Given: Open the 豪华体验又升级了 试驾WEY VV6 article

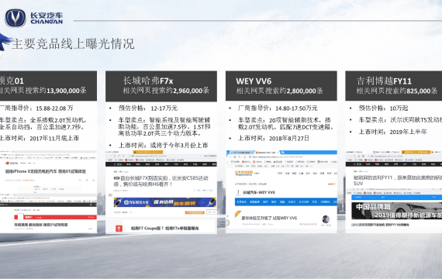Looking at the screenshot, I should (269, 218).
